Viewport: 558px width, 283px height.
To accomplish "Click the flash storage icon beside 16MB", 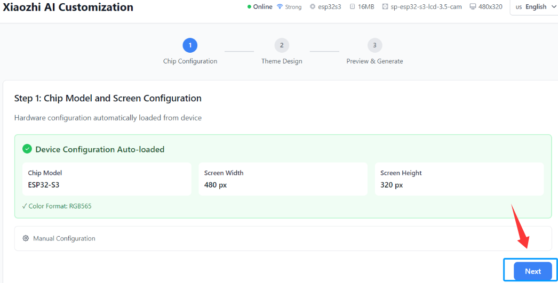I will pyautogui.click(x=352, y=7).
